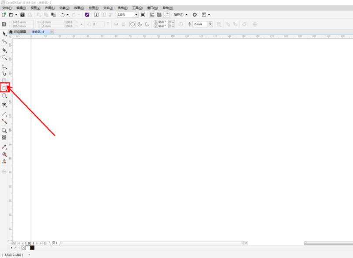The height and width of the screenshot is (258, 353).
Task: Toggle Show Guidelines button
Action: (166, 15)
